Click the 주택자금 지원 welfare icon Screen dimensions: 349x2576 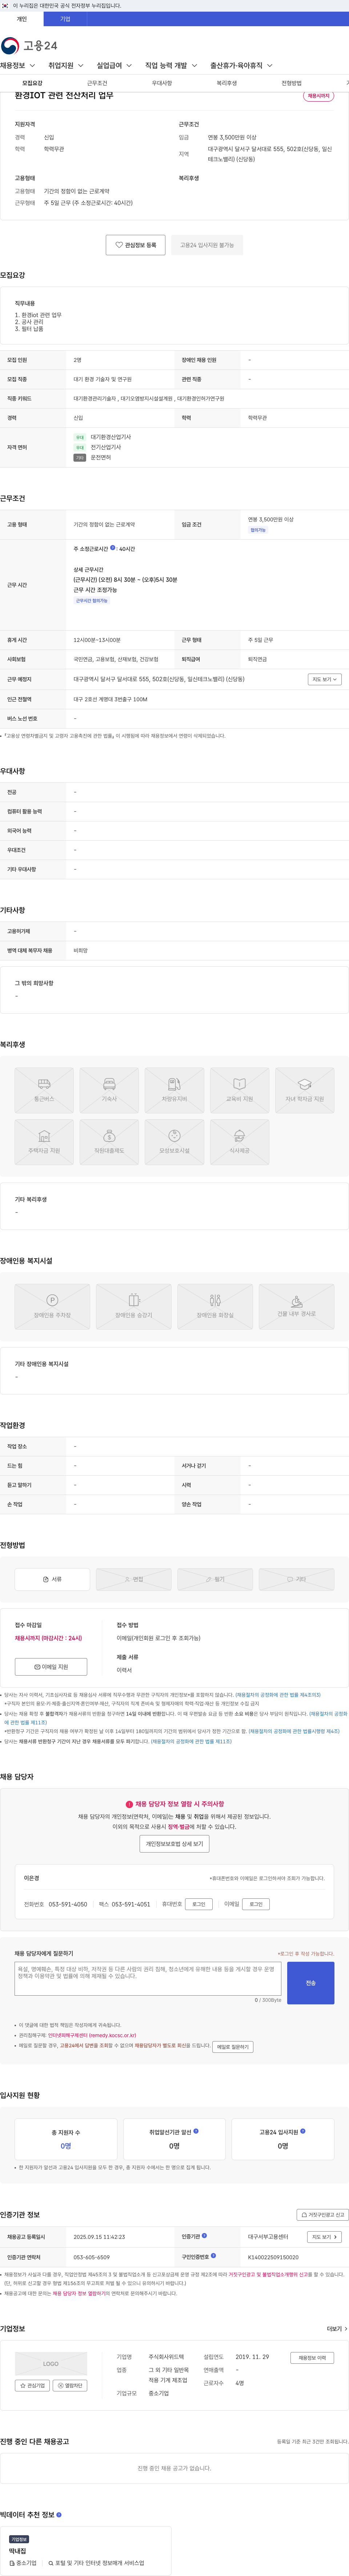pos(44,1142)
